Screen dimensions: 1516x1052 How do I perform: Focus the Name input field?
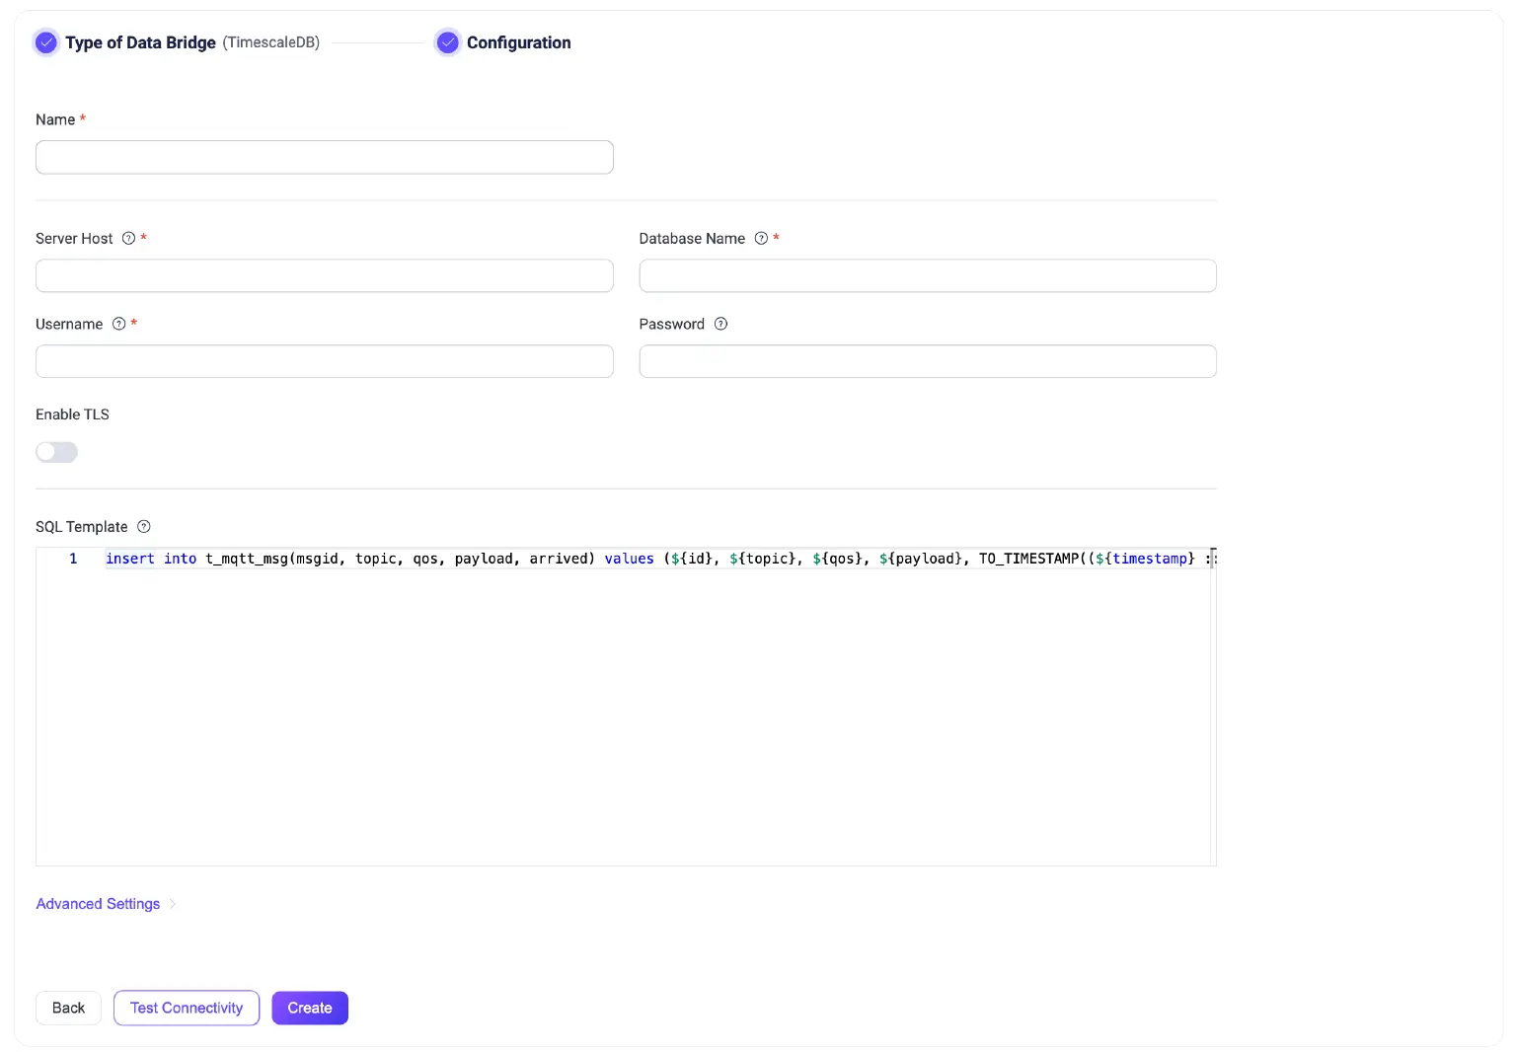tap(324, 158)
